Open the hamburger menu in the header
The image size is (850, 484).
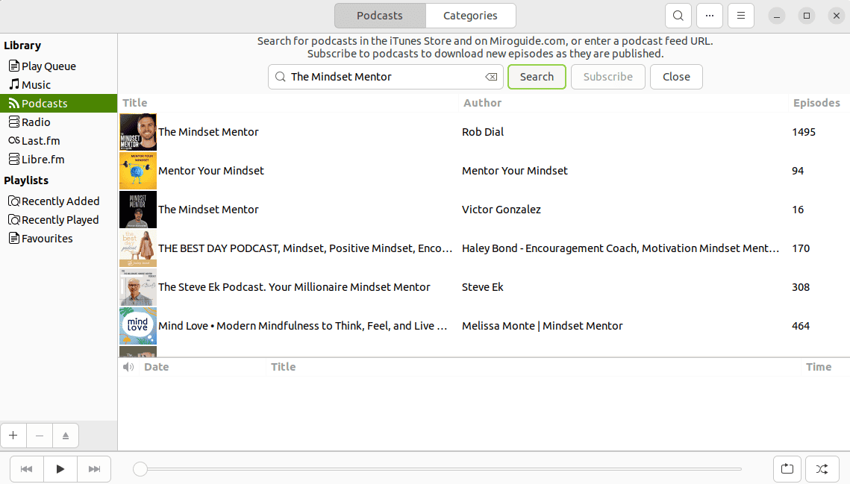(x=740, y=15)
